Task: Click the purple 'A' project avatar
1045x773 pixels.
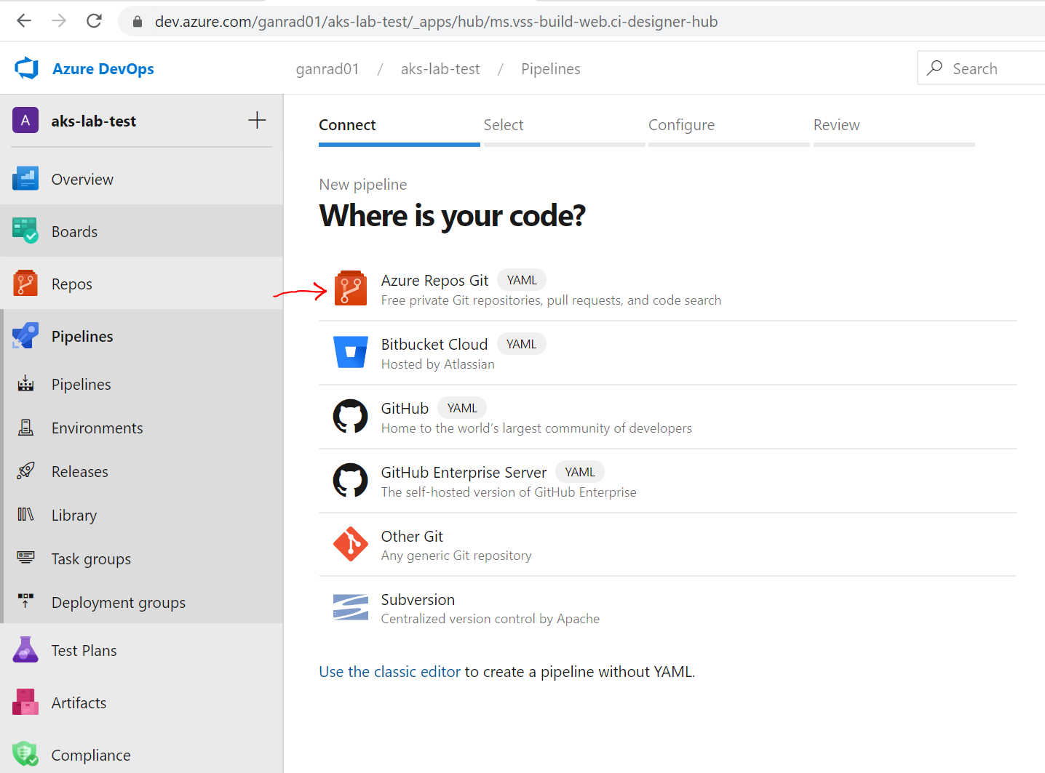Action: [25, 121]
